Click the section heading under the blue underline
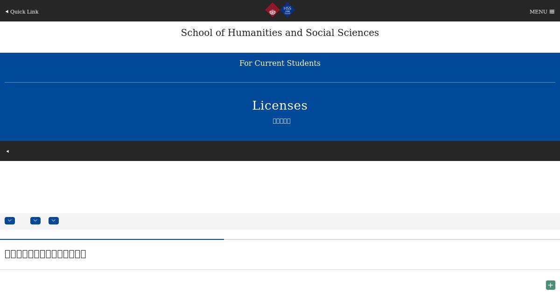 [x=45, y=254]
